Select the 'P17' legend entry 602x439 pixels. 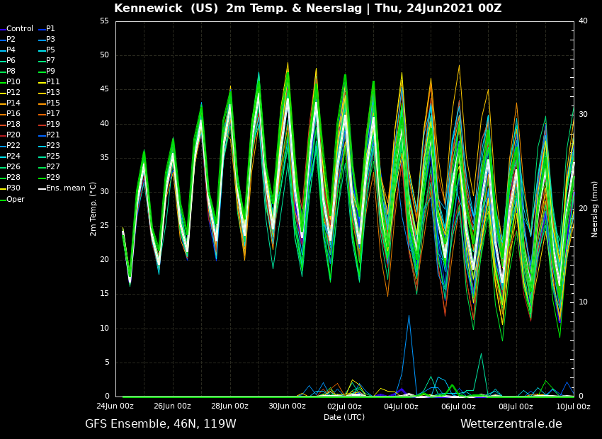pyautogui.click(x=50, y=113)
